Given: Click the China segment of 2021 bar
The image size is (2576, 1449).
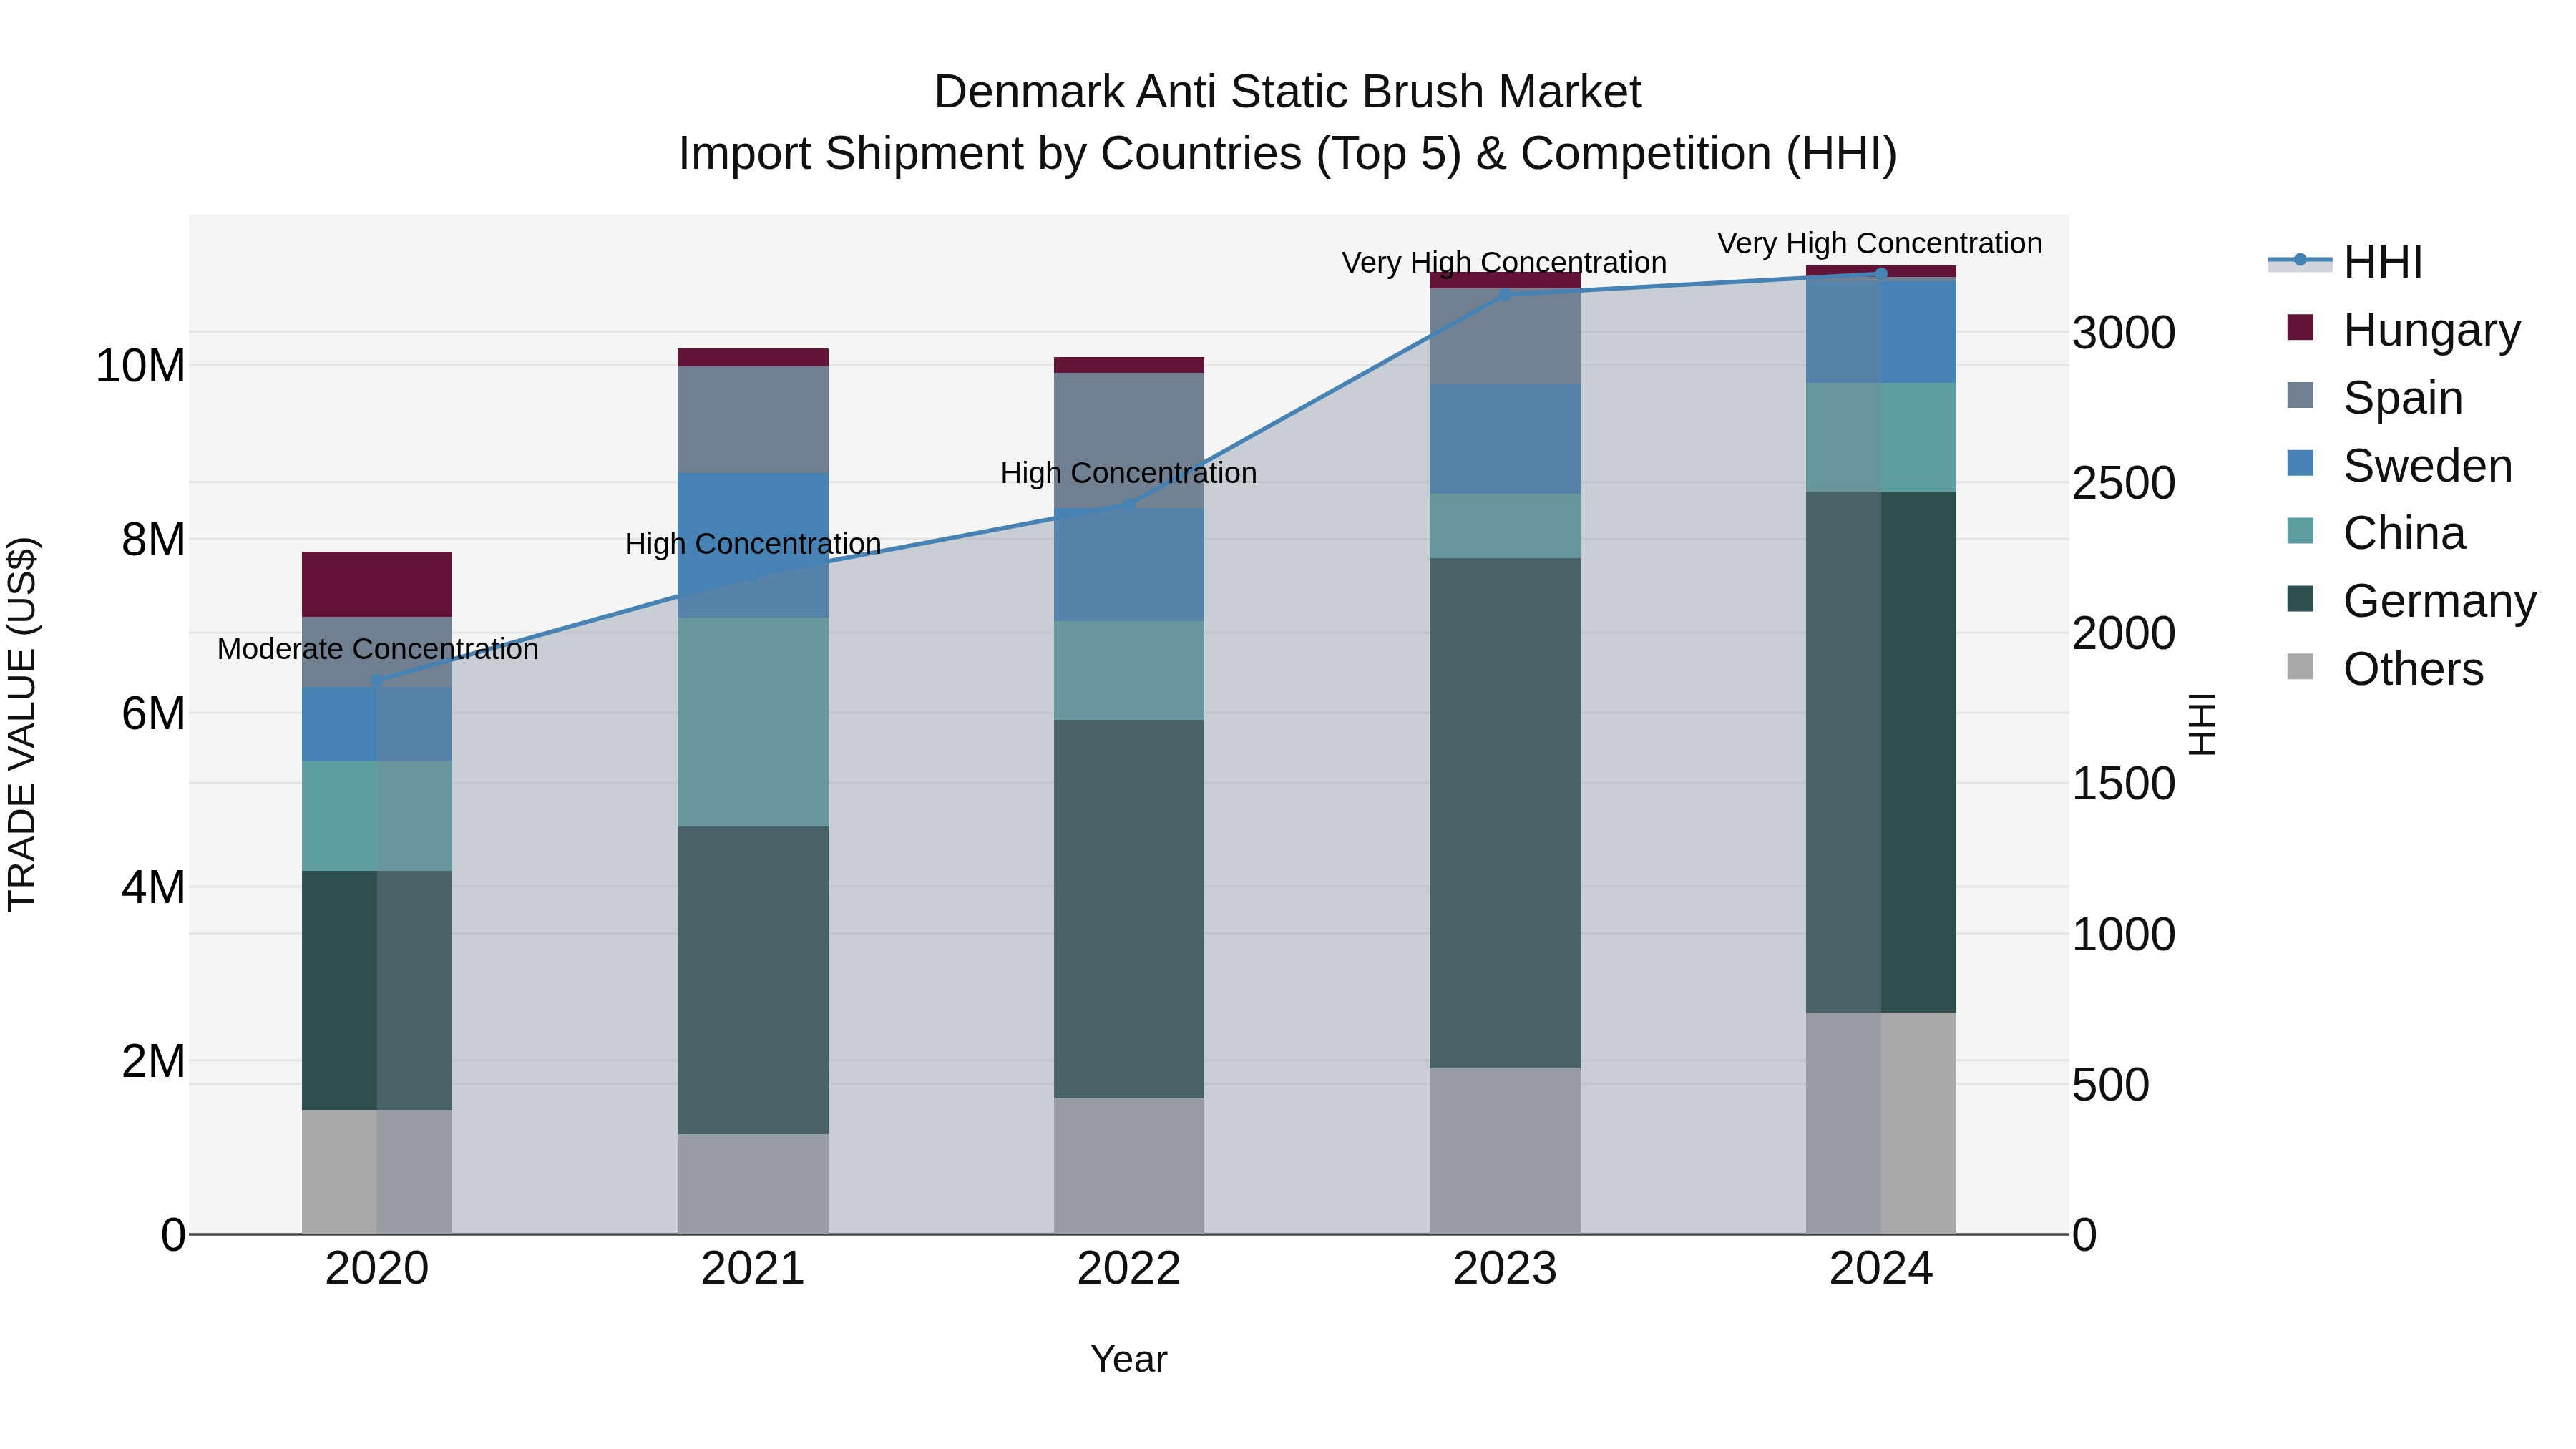Looking at the screenshot, I should (x=753, y=722).
